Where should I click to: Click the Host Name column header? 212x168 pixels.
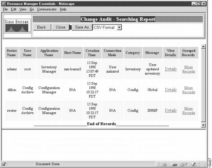coord(73,53)
